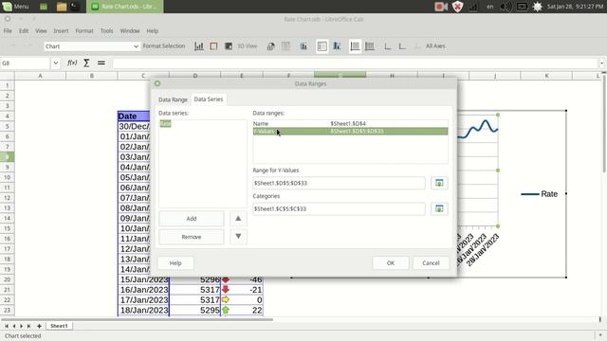Image resolution: width=607 pixels, height=341 pixels.
Task: Click the Chart Area icon in toolbar
Action: coord(213,46)
